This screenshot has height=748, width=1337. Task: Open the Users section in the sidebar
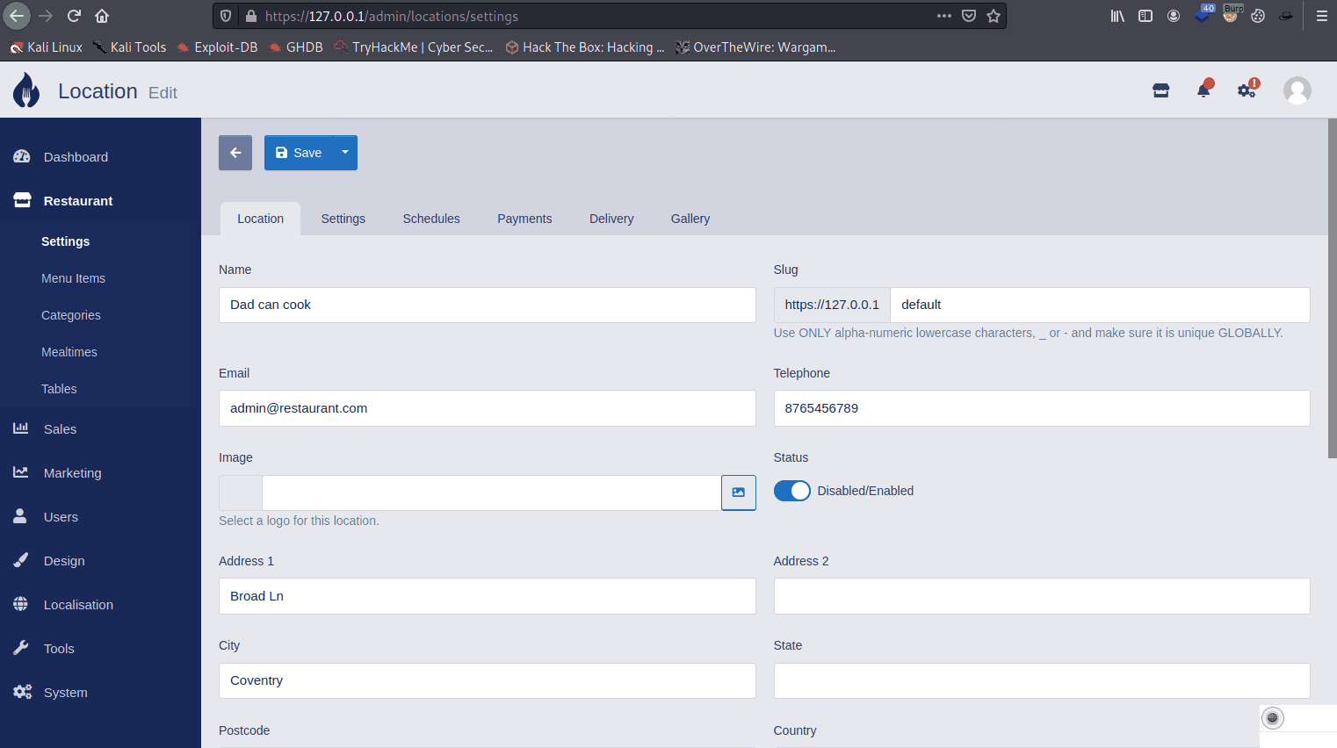coord(61,516)
